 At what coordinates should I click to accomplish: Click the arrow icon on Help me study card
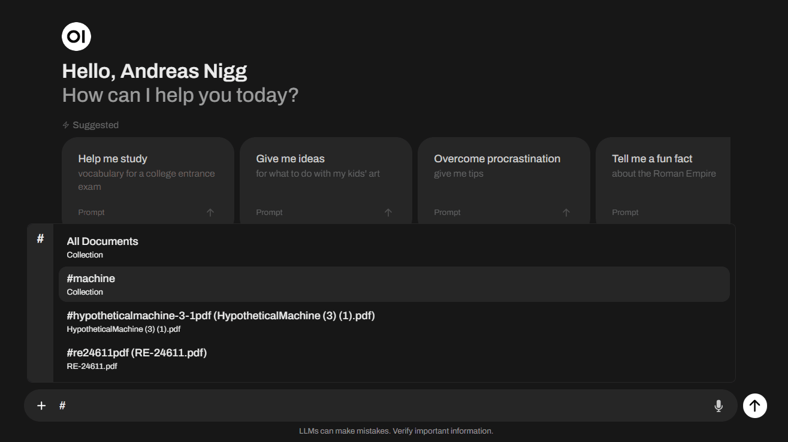point(210,213)
